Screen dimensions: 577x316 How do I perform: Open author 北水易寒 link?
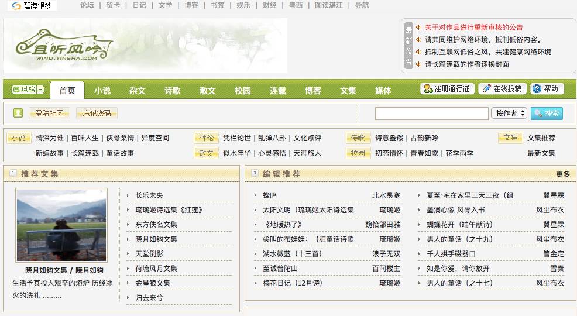tap(386, 195)
